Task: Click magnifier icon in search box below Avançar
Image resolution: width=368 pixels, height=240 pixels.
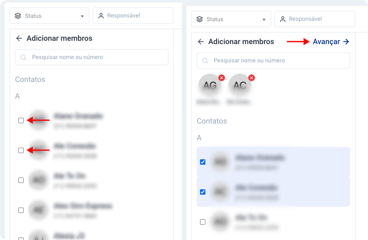Action: pyautogui.click(x=205, y=61)
